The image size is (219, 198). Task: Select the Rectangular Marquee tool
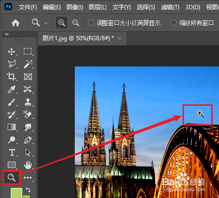tap(28, 51)
